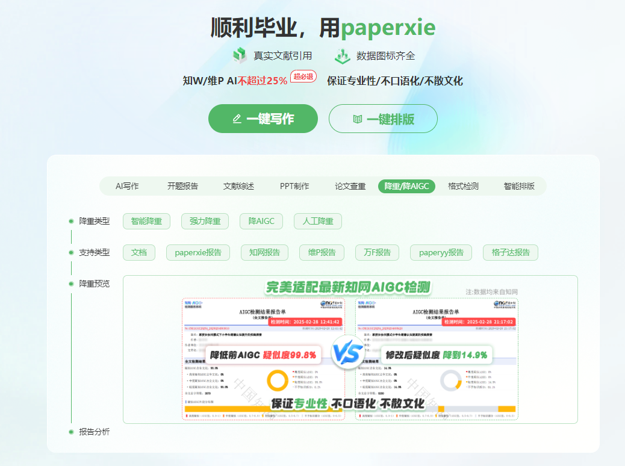Screen dimensions: 625x466
Task: Click the 一键排版 outlined button
Action: [x=383, y=119]
